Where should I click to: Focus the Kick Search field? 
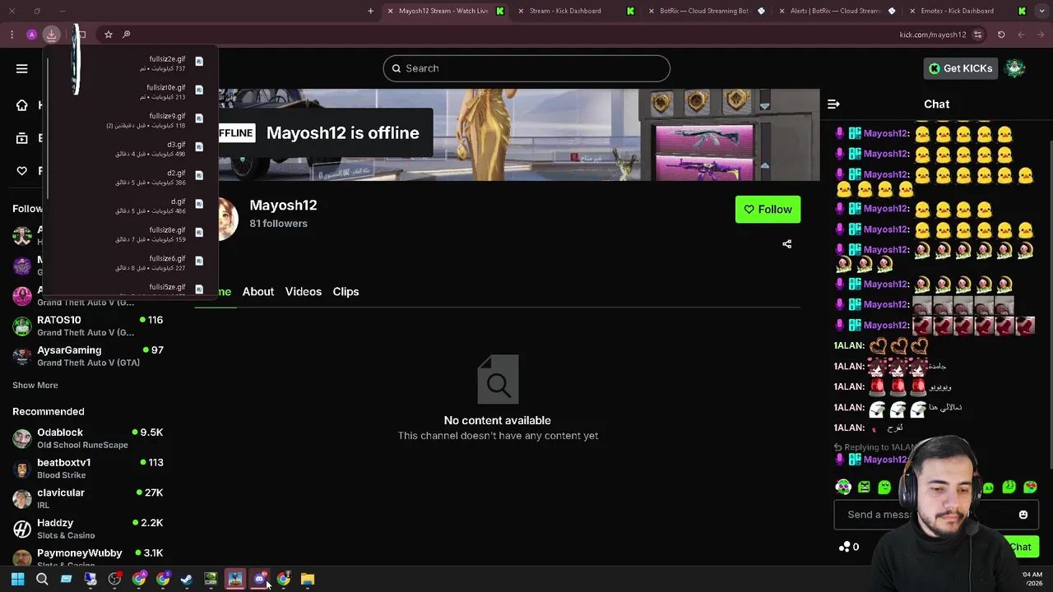point(526,68)
